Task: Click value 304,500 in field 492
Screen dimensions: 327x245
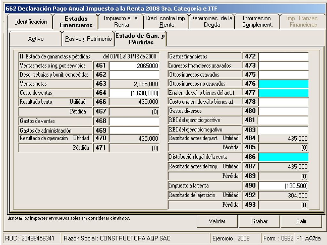Action: (298, 196)
